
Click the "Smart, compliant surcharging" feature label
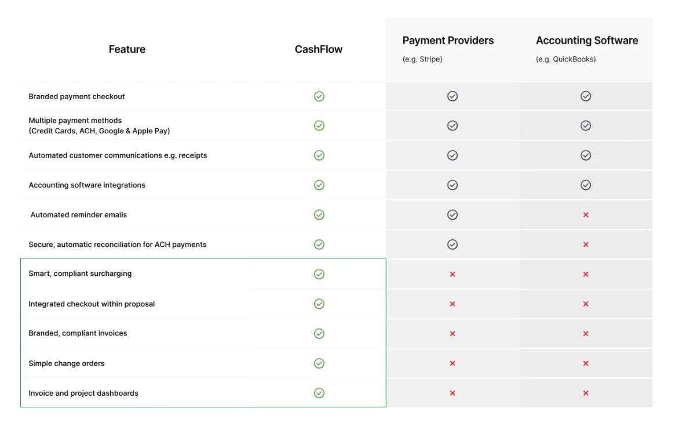80,274
